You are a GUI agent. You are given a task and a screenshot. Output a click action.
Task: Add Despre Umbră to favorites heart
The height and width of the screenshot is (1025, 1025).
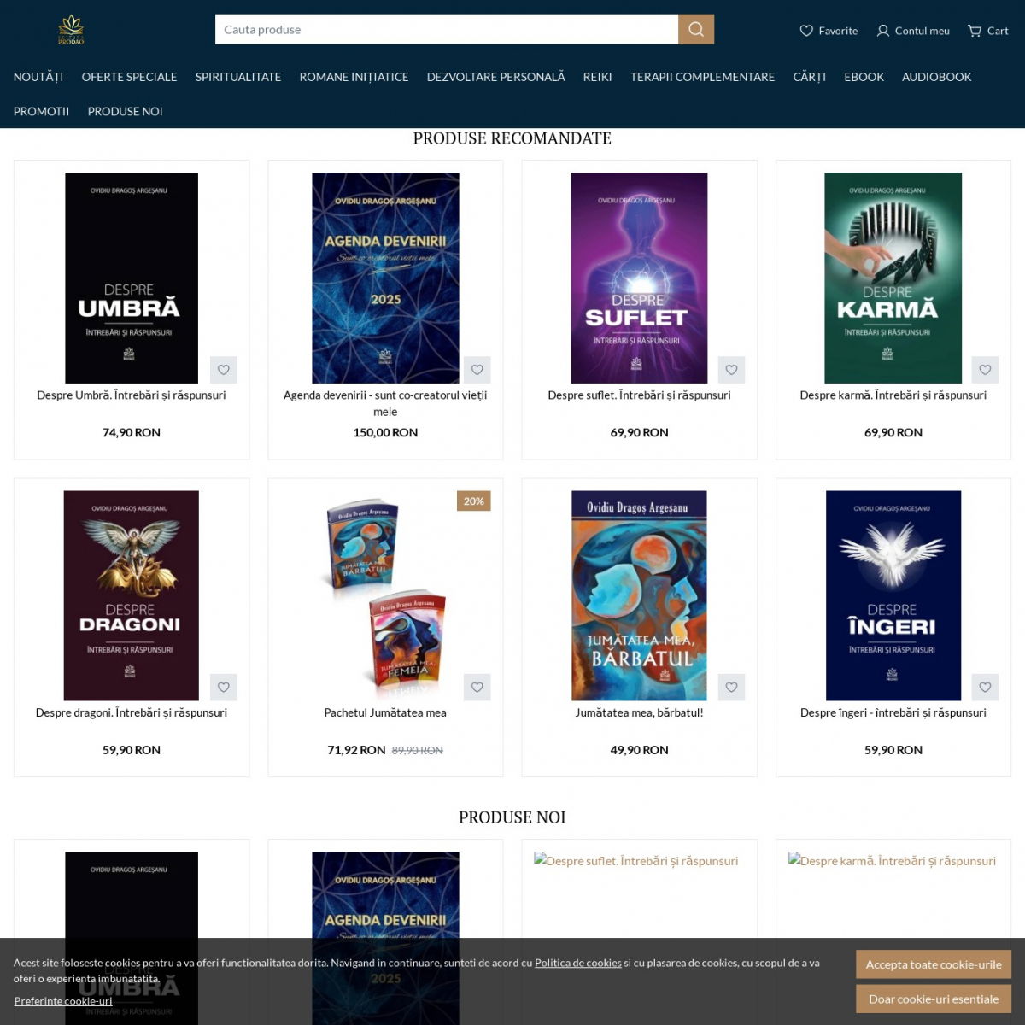(224, 370)
